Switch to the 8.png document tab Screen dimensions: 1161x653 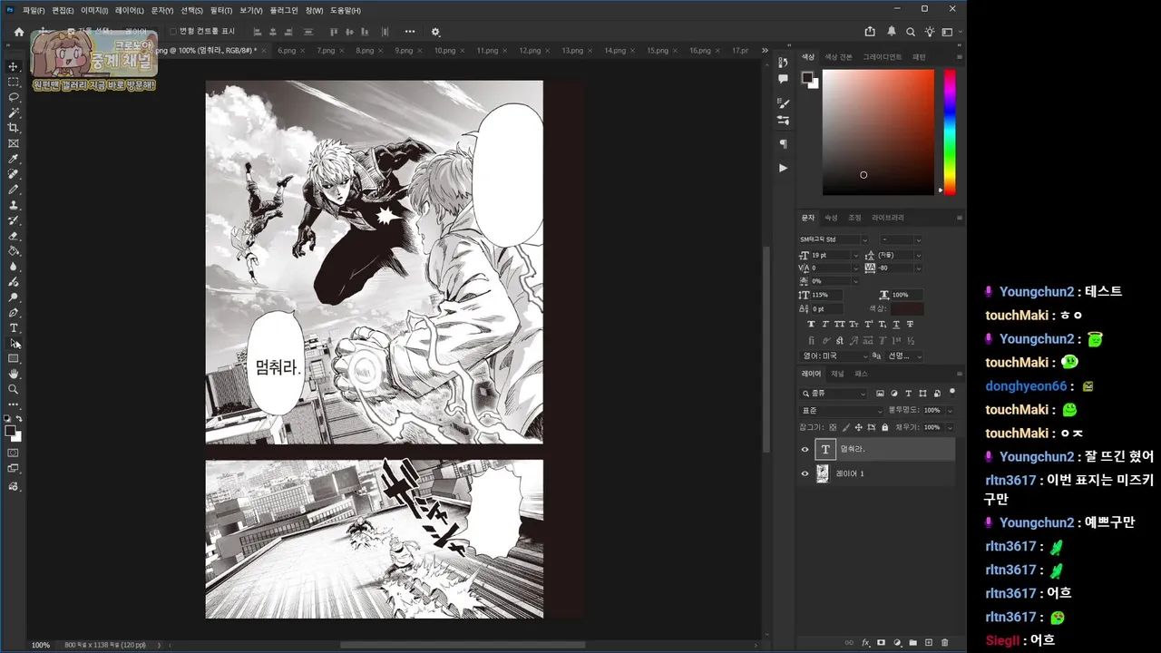click(365, 51)
